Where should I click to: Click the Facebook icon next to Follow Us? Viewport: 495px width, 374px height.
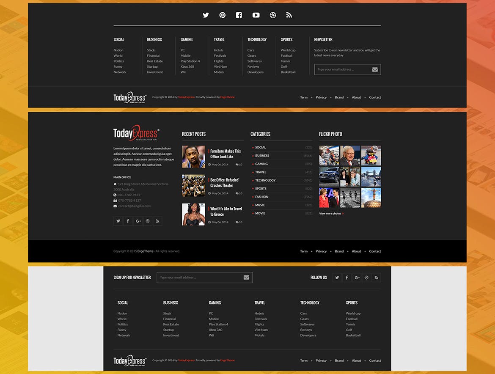(x=347, y=278)
